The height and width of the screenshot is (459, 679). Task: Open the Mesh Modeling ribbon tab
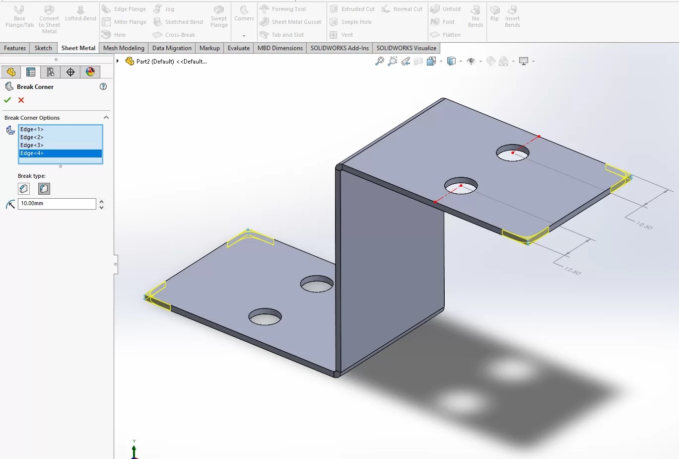123,48
